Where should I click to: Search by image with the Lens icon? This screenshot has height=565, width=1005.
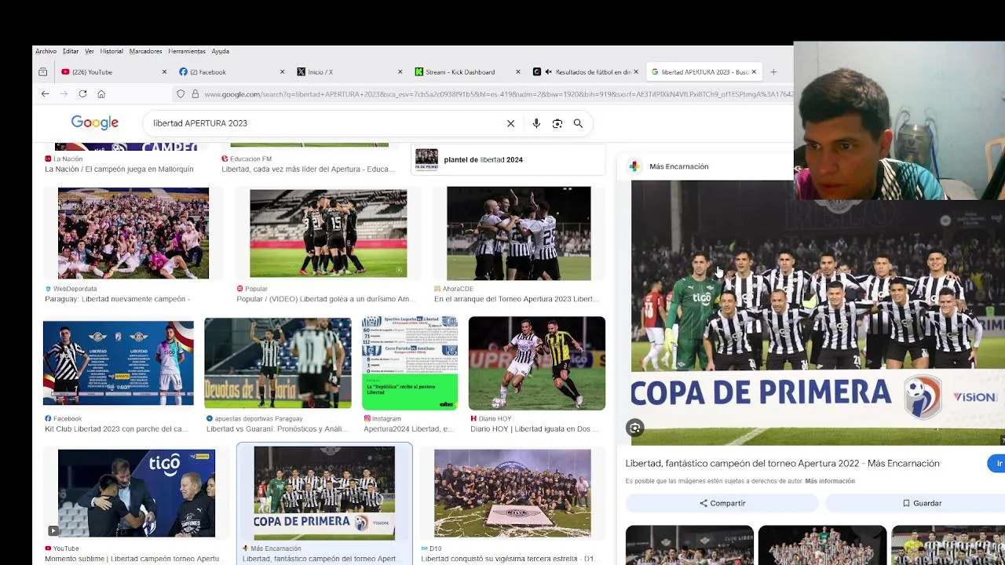(557, 123)
